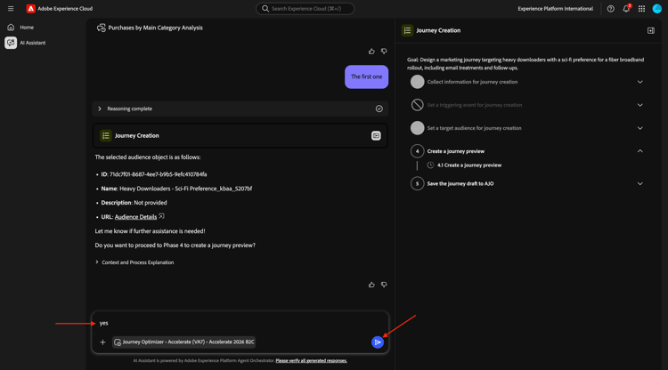Click the 'Description: Not provided' line

click(134, 203)
